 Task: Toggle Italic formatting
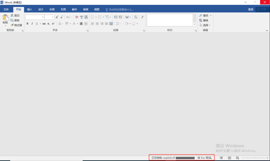tap(32, 24)
